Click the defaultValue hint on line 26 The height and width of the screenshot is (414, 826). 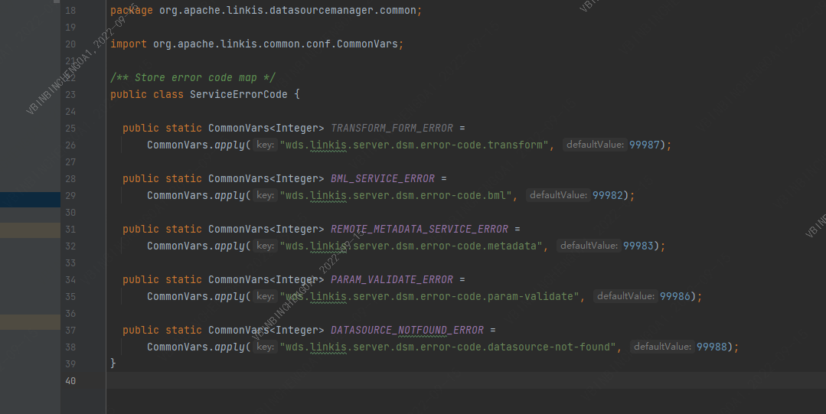pyautogui.click(x=595, y=145)
